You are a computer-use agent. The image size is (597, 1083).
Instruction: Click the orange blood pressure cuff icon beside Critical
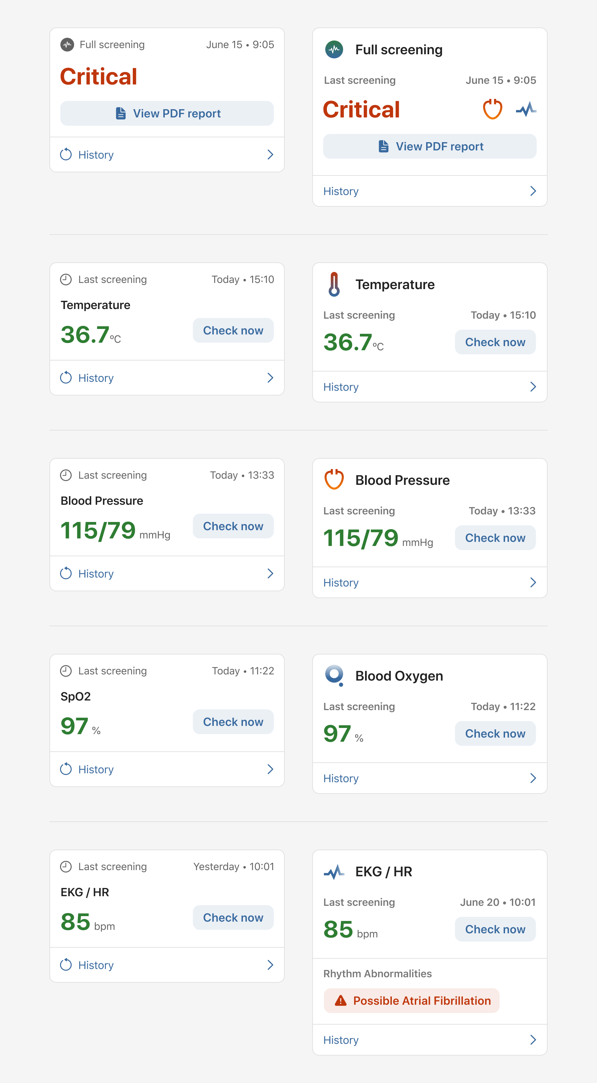[x=492, y=109]
